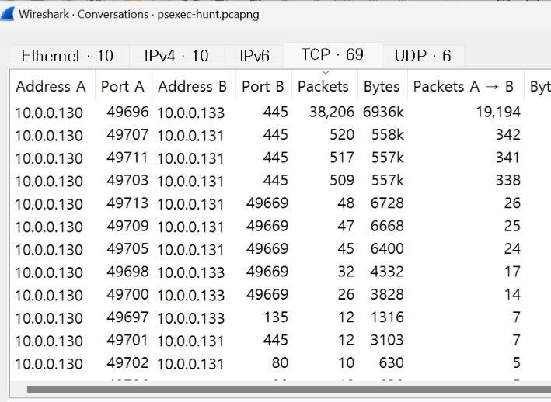Screen dimensions: 551x402
Task: Click Port B 445 in the 49701 row
Action: [x=276, y=340]
